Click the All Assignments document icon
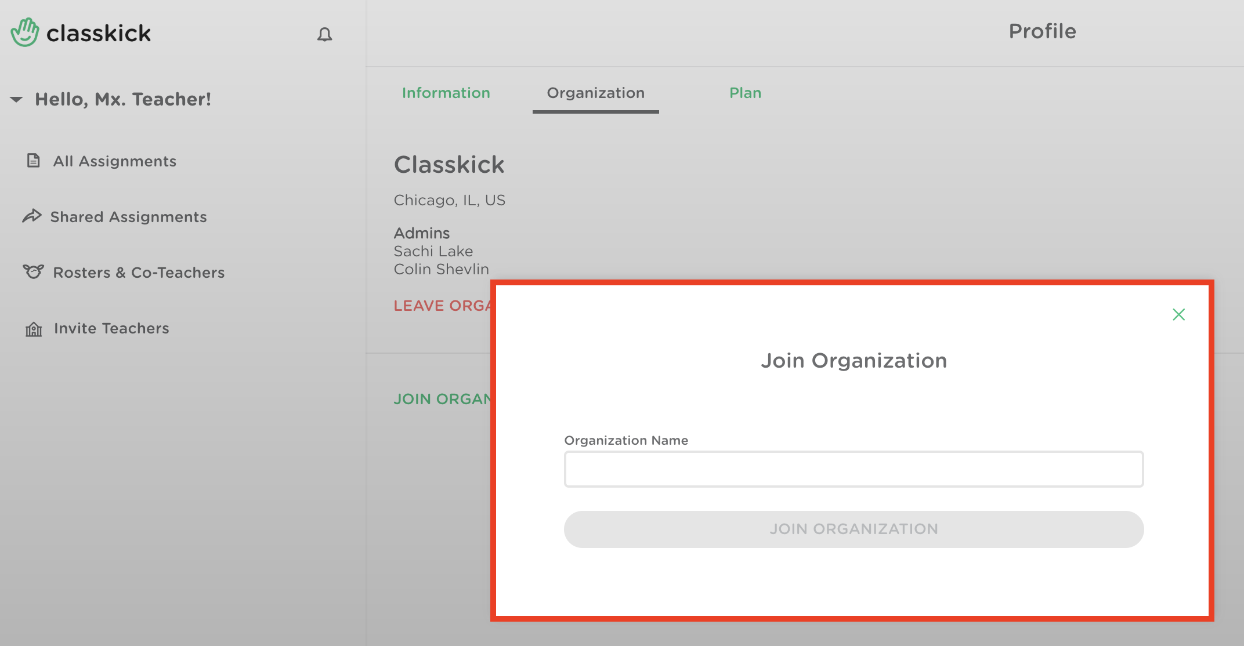The image size is (1244, 646). [x=34, y=161]
